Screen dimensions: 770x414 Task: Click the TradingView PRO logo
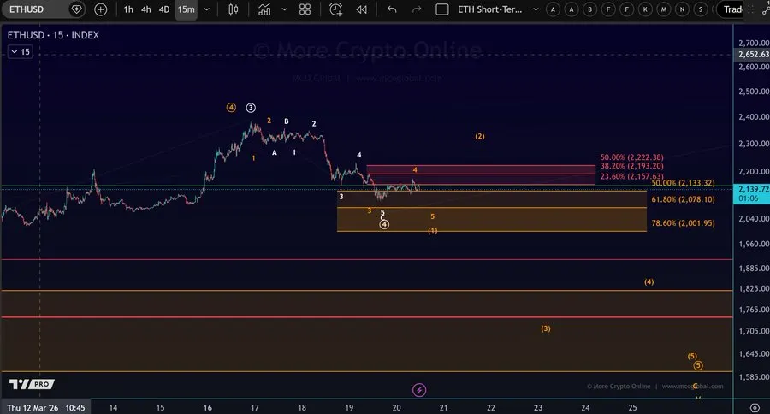[x=32, y=384]
